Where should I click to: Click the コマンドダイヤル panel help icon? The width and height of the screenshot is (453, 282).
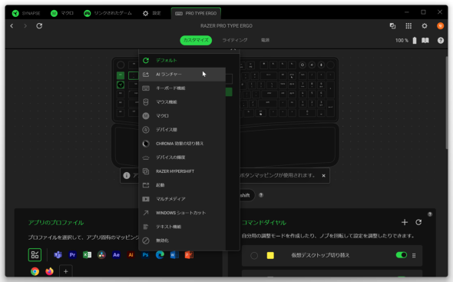click(430, 214)
